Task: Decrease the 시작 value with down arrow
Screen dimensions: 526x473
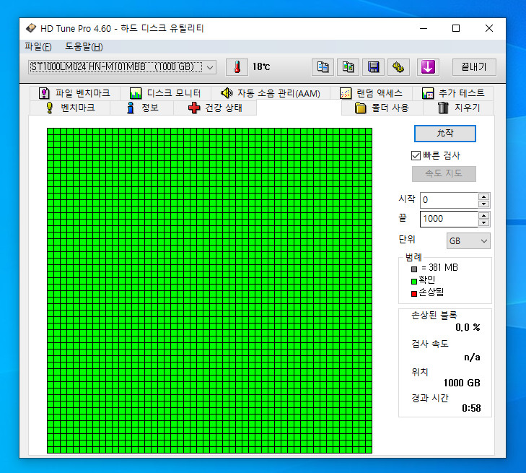Action: coord(483,204)
